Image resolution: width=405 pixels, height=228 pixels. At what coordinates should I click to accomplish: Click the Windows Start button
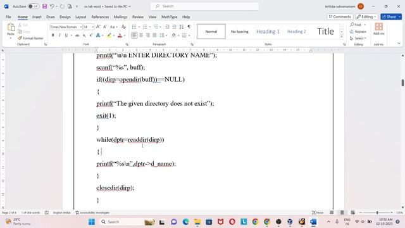coord(91,222)
